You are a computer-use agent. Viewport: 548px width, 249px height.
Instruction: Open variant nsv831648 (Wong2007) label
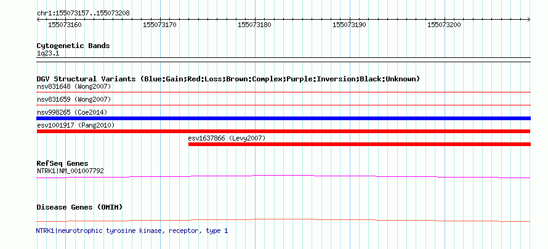pos(74,86)
